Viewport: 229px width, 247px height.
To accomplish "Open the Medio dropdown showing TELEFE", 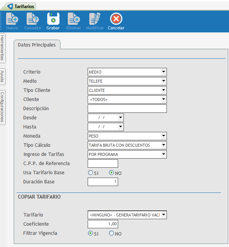I will tap(163, 81).
